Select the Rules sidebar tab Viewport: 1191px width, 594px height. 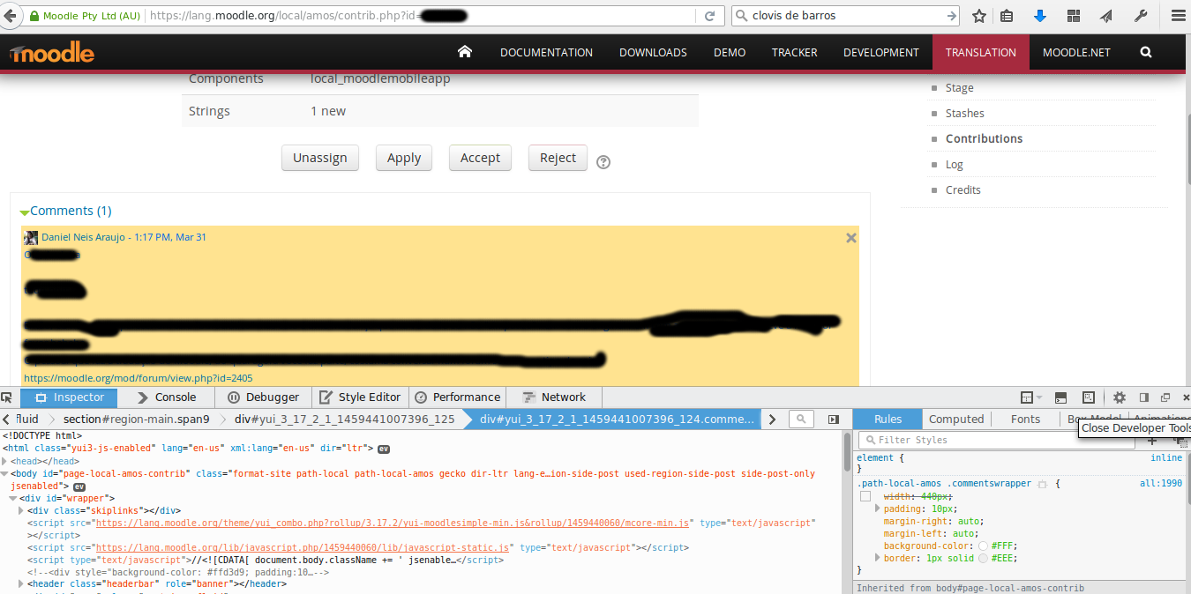(x=888, y=420)
